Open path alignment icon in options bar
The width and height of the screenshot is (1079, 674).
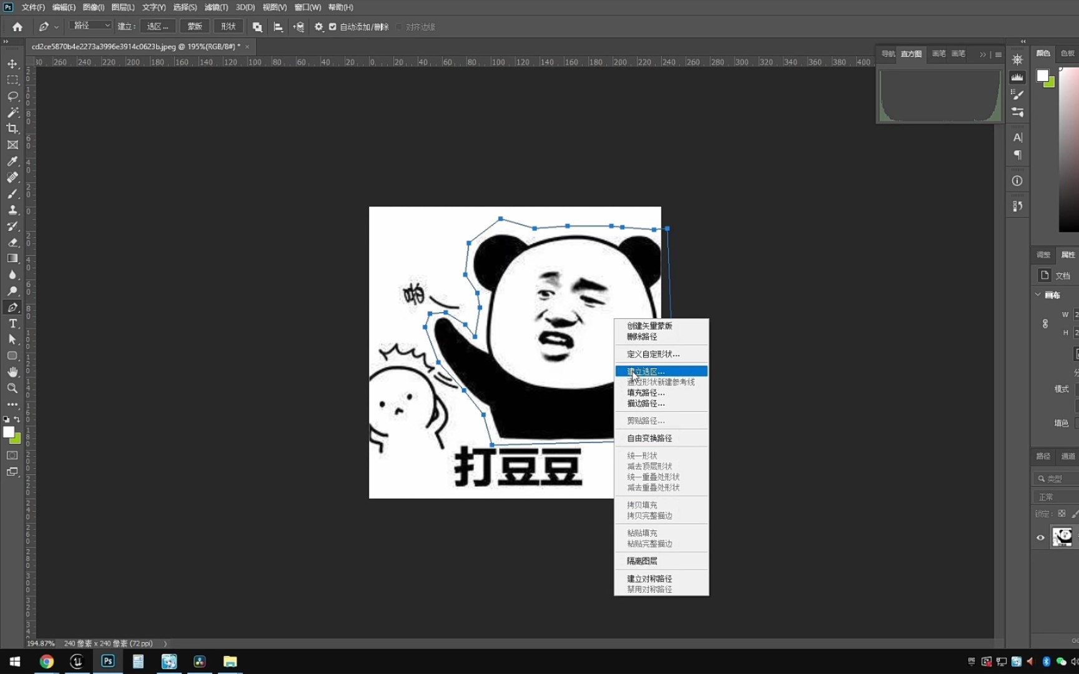tap(278, 27)
